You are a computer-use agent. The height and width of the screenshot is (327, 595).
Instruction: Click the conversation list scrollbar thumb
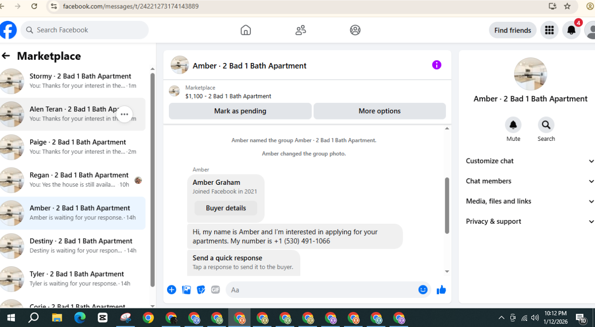coord(153,180)
